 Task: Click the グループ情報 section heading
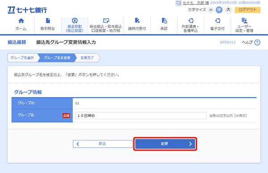[28, 92]
